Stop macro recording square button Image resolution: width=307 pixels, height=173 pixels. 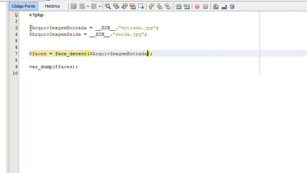point(205,7)
